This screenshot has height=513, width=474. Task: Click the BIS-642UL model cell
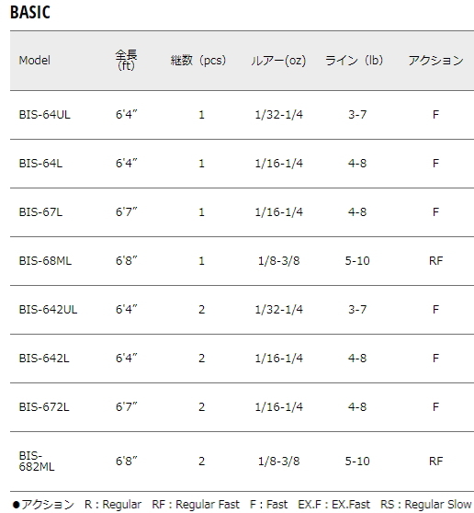click(48, 310)
